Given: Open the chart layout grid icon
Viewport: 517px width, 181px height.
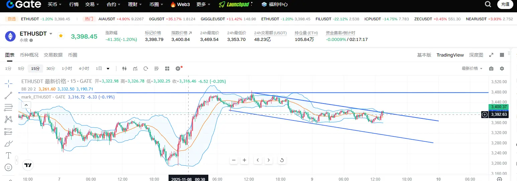Looking at the screenshot, I should pyautogui.click(x=167, y=69).
